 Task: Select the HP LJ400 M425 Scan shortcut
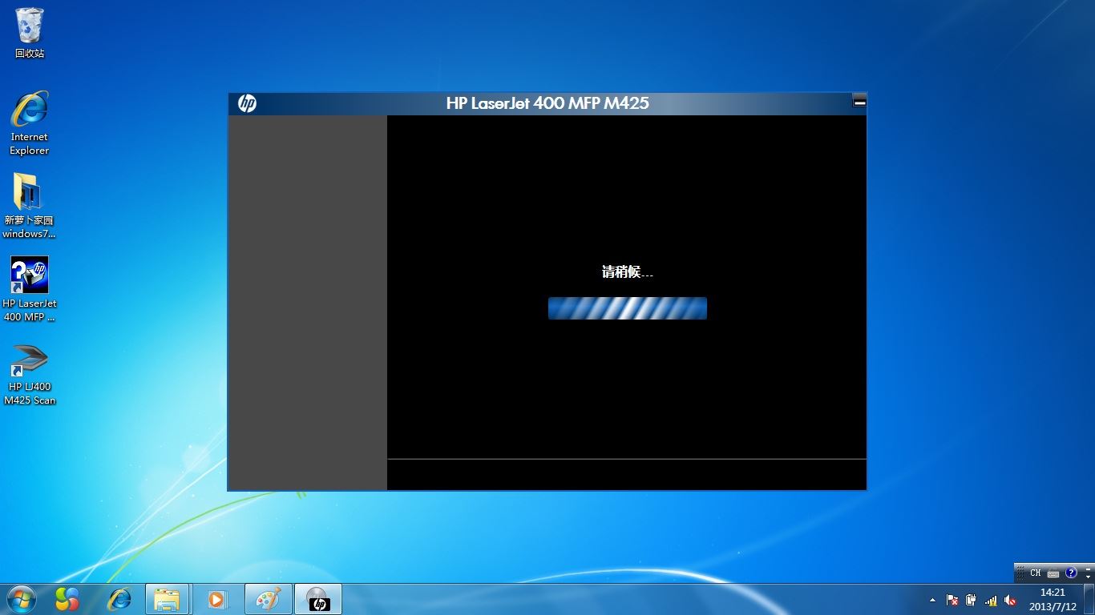point(30,375)
